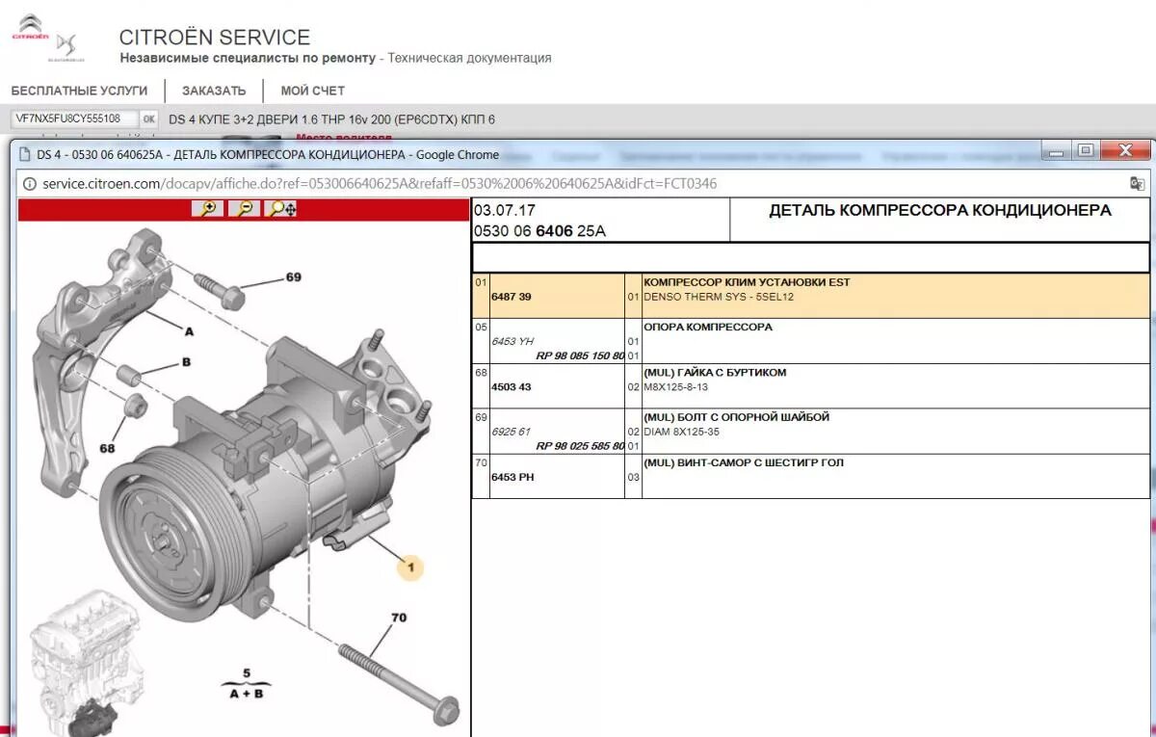Select part number 6925 61
The image size is (1156, 737).
point(511,432)
